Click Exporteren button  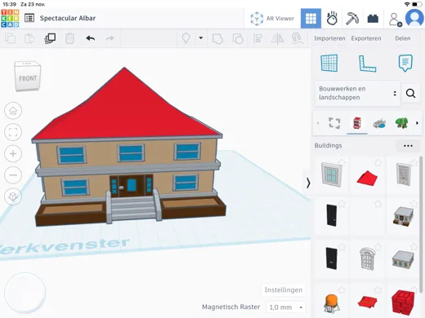366,38
